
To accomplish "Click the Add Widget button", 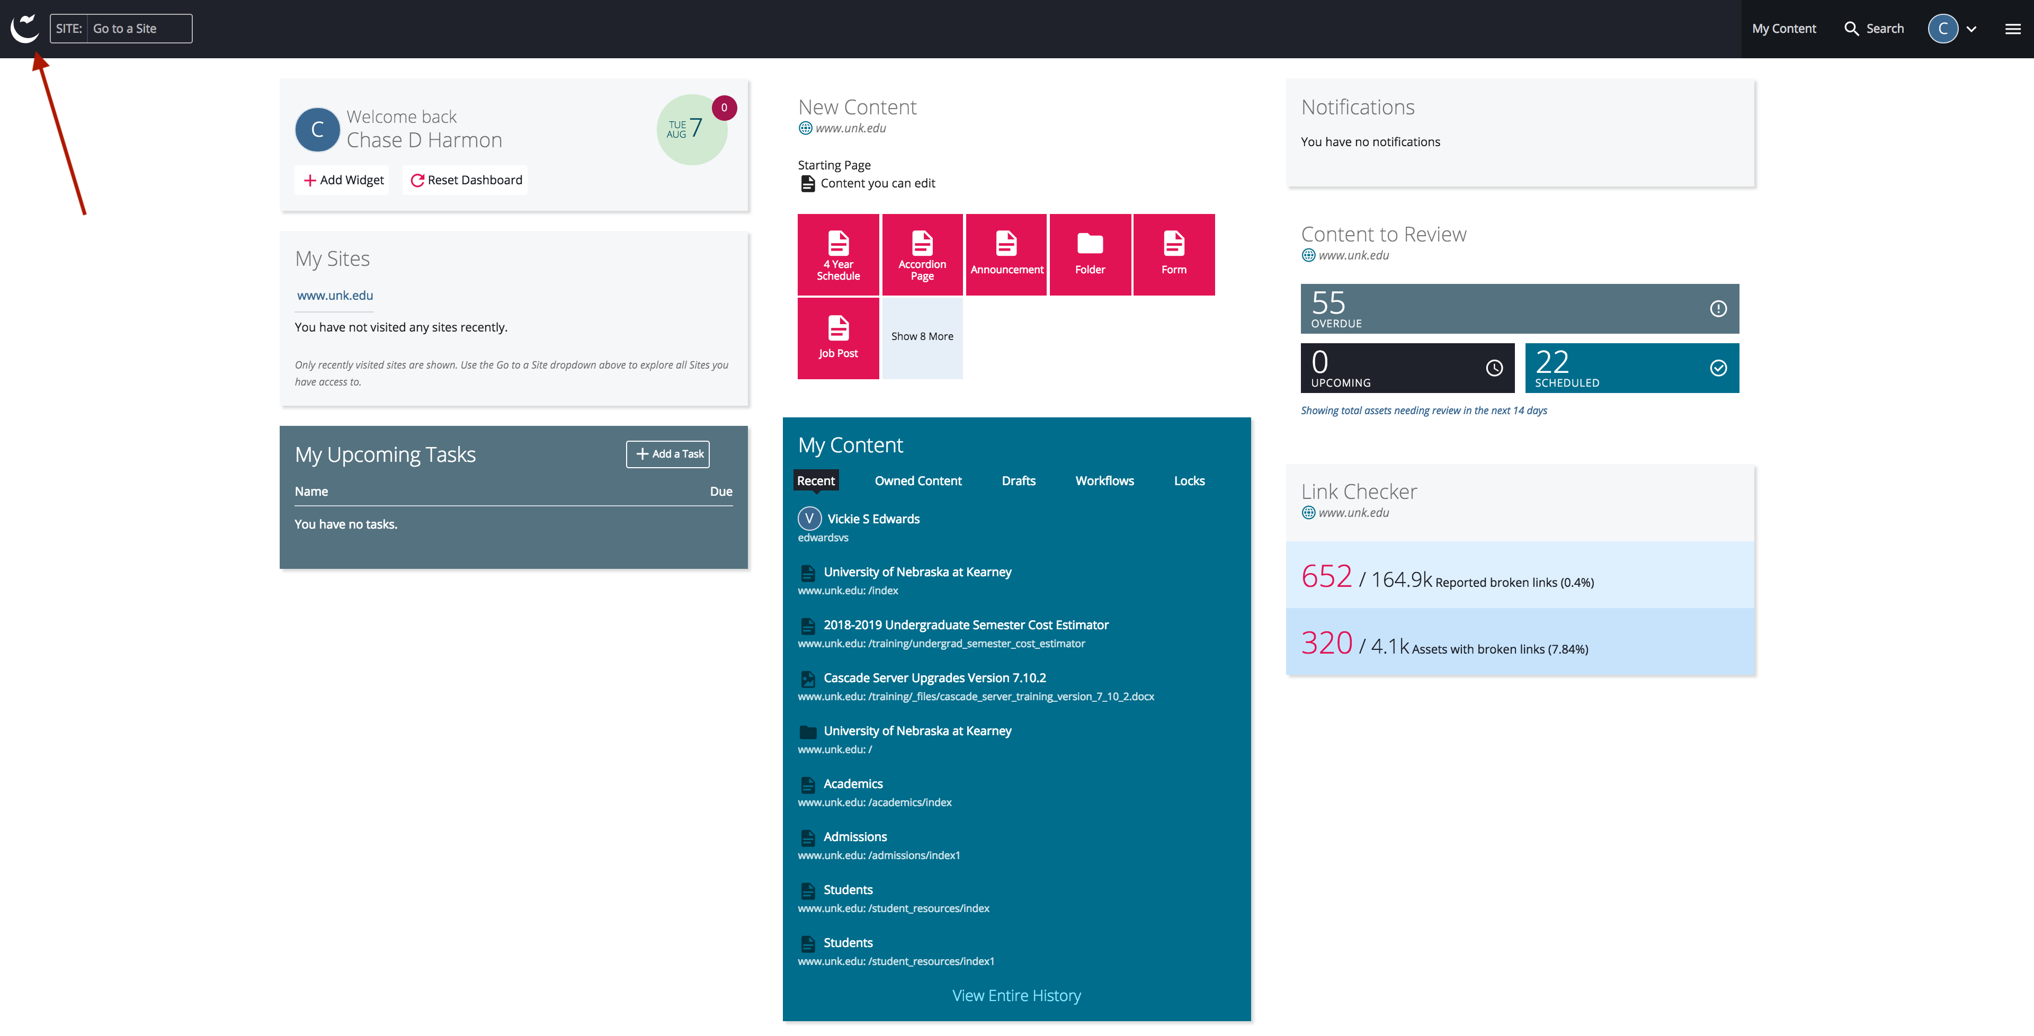I will [343, 180].
